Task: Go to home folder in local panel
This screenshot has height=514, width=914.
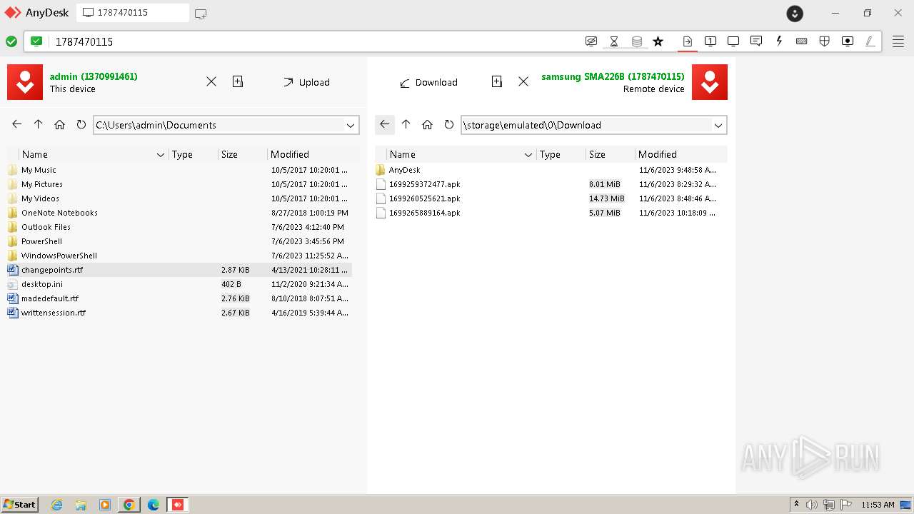Action: pos(60,124)
